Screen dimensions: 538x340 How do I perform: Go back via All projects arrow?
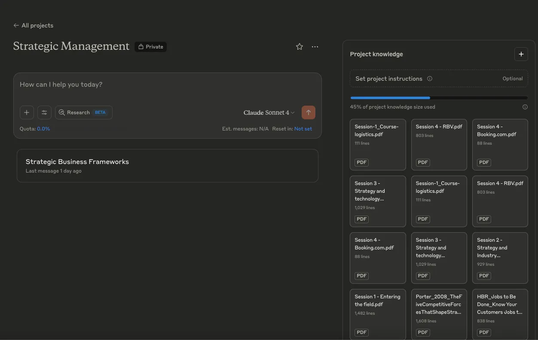(x=33, y=25)
